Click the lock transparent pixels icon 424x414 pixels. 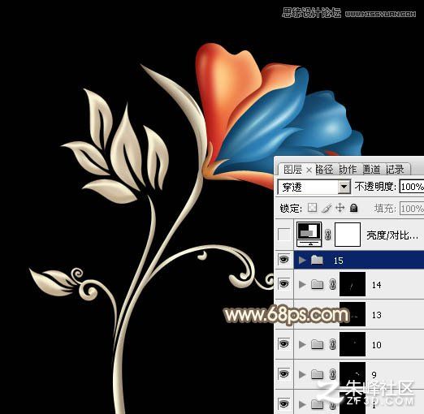[313, 208]
